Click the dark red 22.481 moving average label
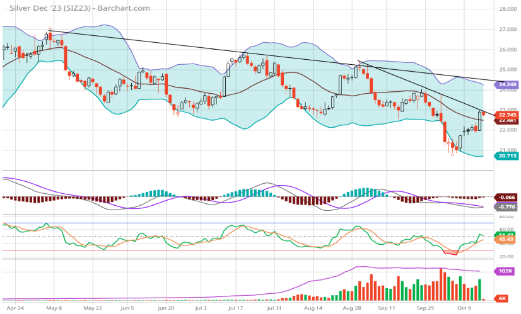Screen dimensions: 521x314 (x=508, y=120)
